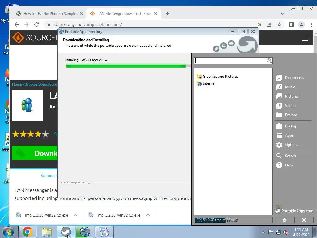
Task: Go forward in Chrome
Action: point(27,24)
